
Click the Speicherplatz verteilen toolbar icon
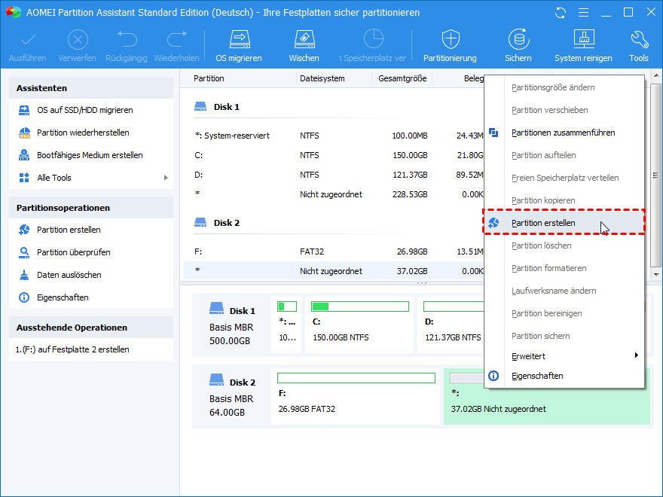[x=374, y=39]
